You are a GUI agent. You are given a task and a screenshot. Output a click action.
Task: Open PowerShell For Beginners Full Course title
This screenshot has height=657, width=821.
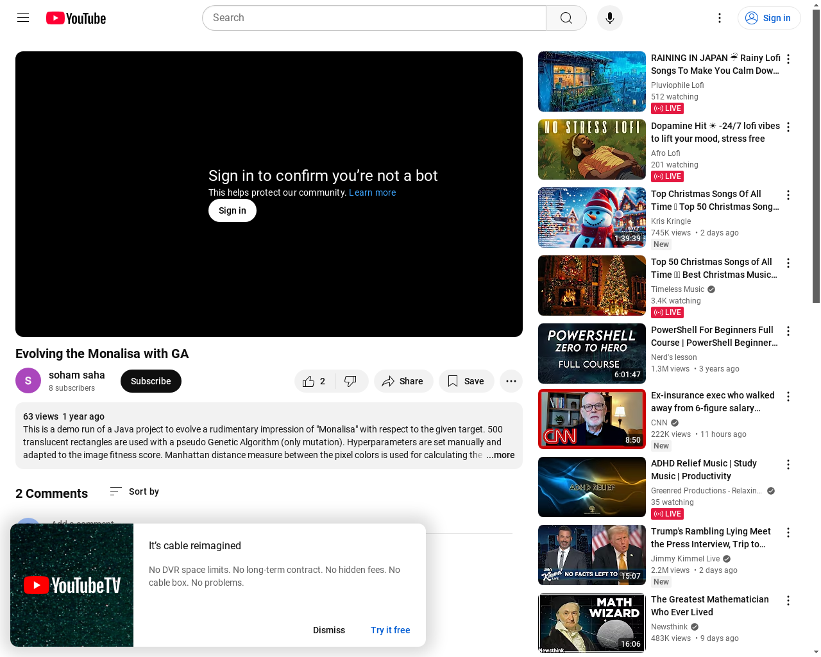[x=715, y=336]
